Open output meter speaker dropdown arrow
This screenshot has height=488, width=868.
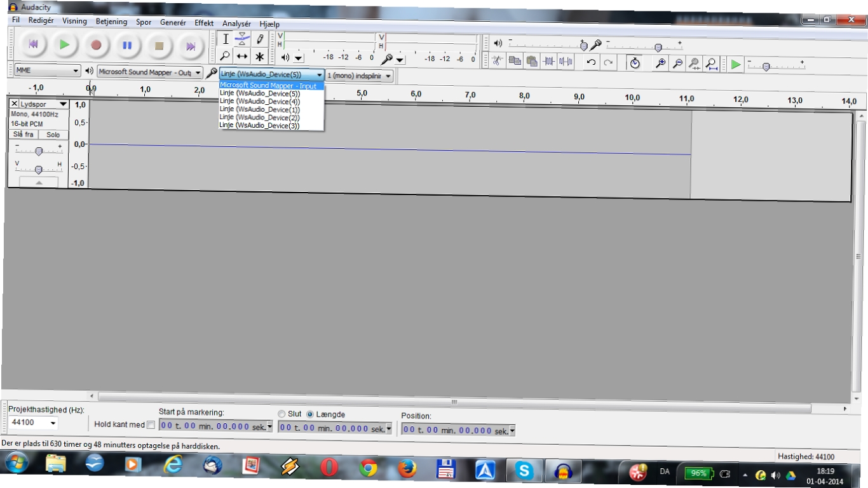click(299, 58)
